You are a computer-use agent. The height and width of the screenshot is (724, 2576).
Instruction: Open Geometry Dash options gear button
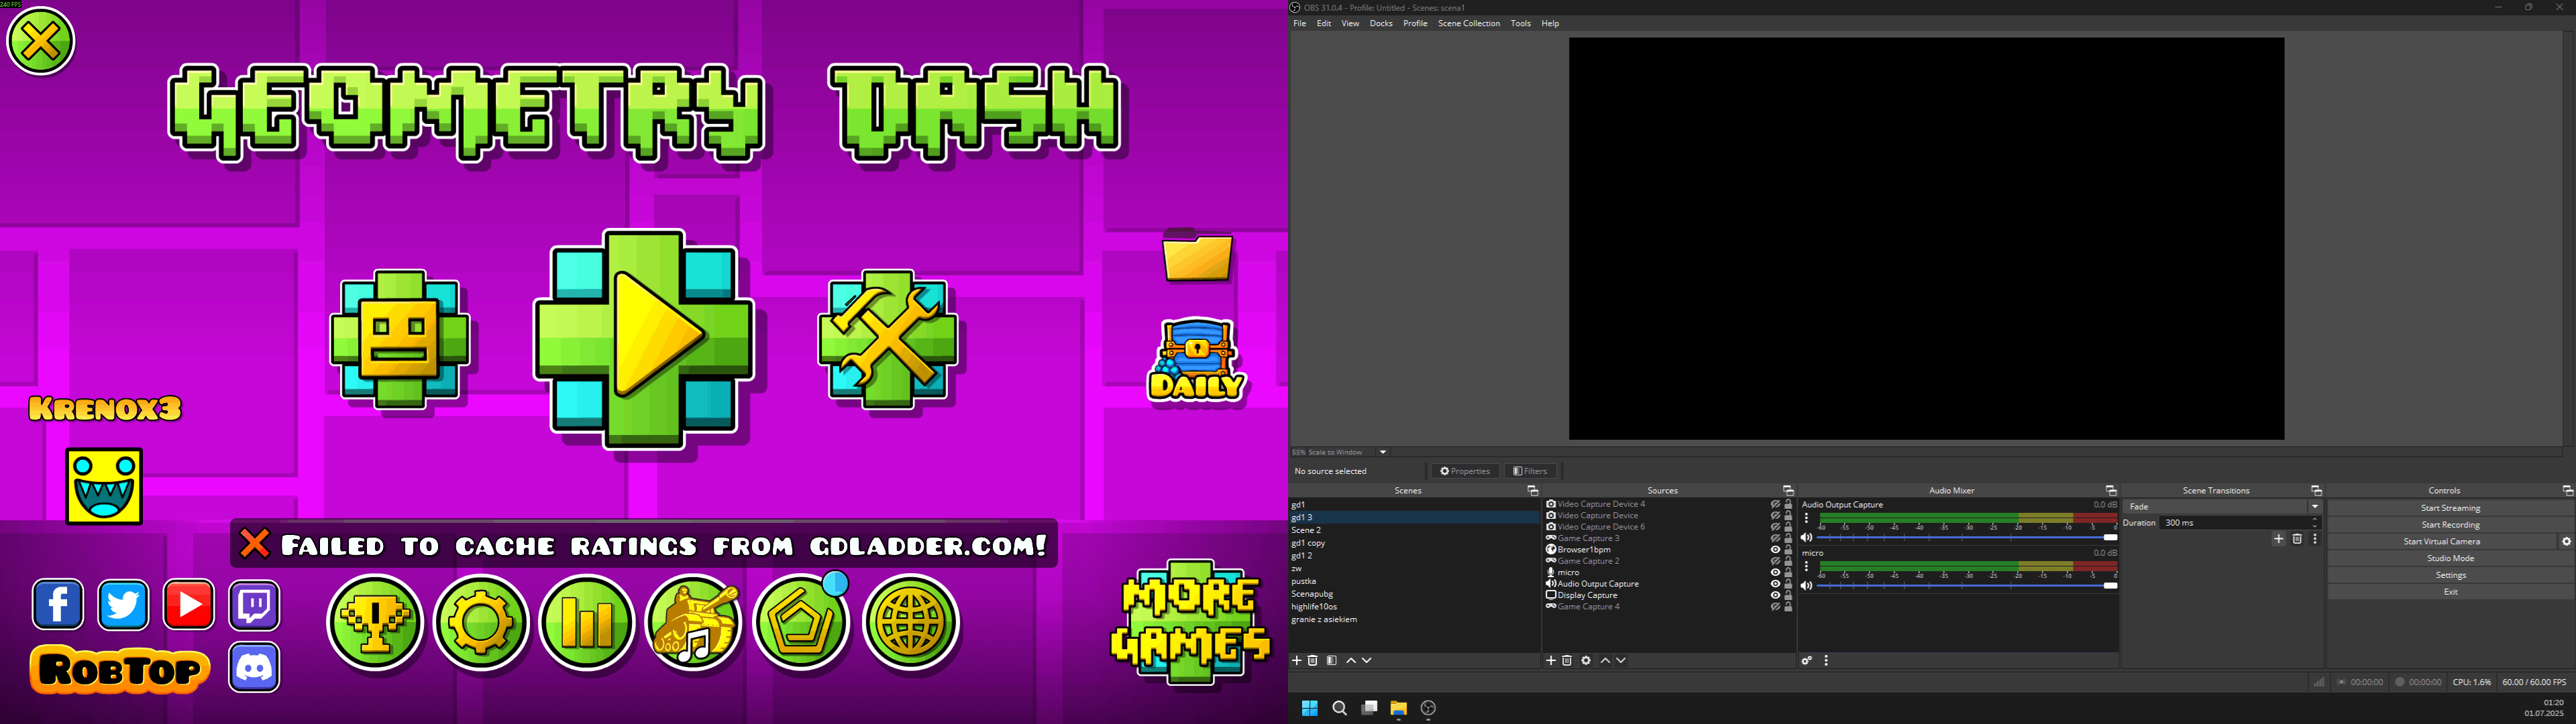pos(481,622)
